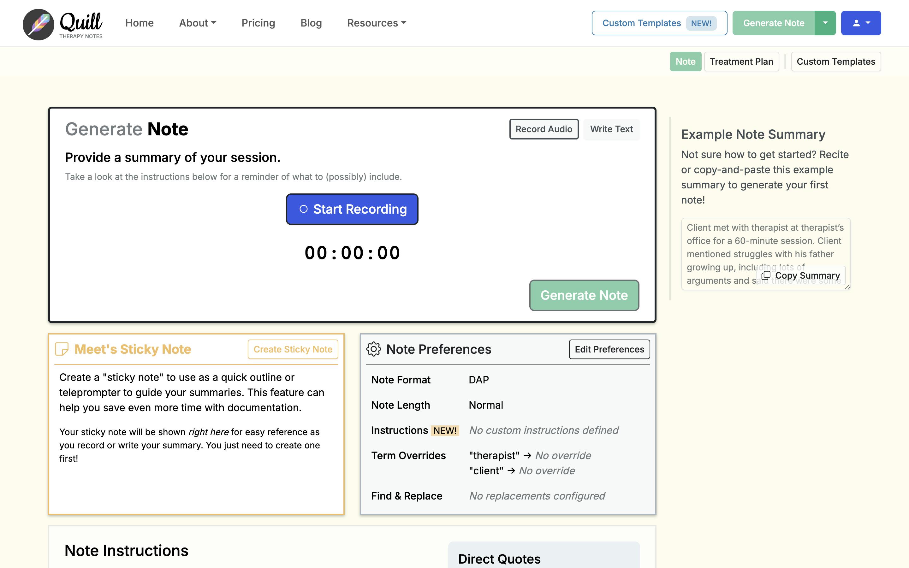
Task: Open Pricing from the navigation bar
Action: click(258, 22)
